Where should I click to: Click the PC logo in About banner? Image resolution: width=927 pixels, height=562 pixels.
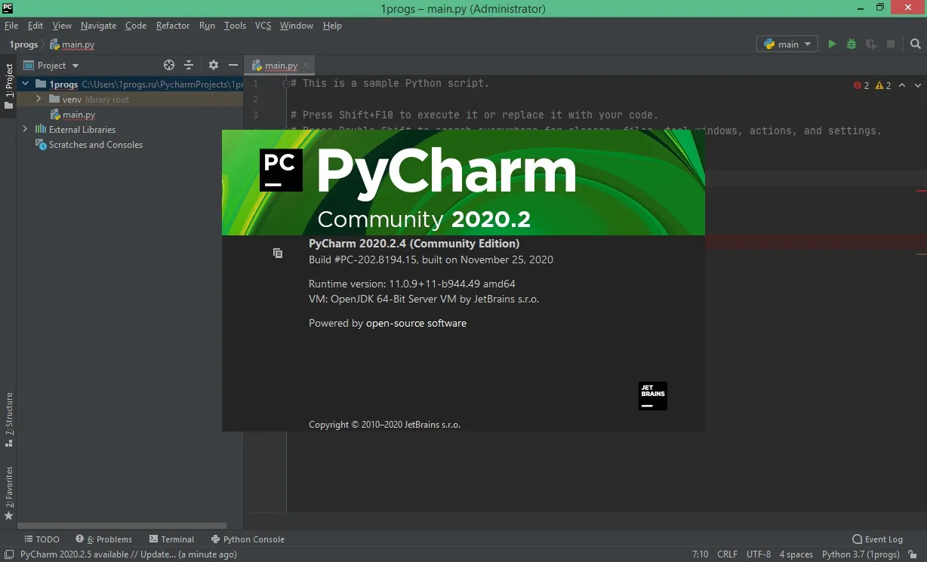click(x=282, y=170)
